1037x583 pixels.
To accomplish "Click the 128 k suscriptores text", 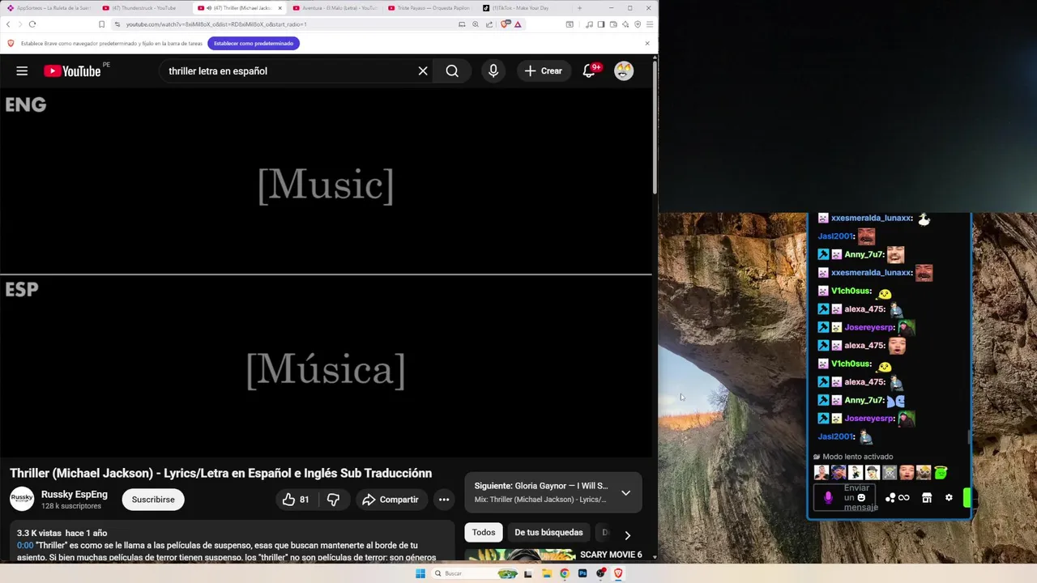I will 71,506.
